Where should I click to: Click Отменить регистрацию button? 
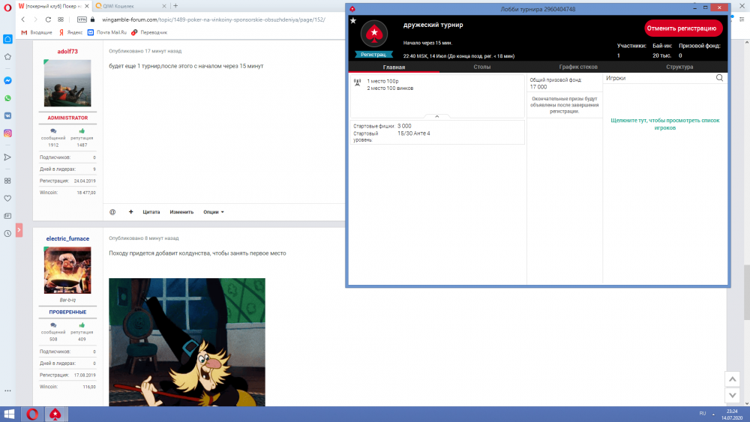point(682,28)
